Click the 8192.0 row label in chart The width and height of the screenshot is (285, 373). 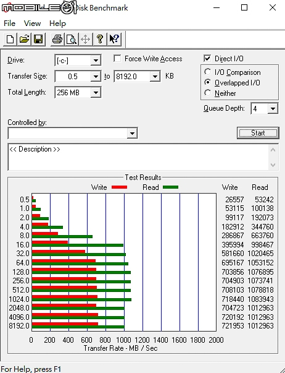pos(19,325)
